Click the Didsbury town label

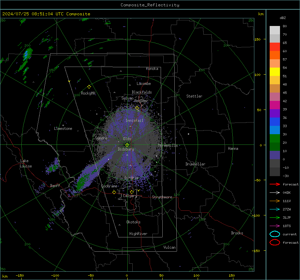126,149
